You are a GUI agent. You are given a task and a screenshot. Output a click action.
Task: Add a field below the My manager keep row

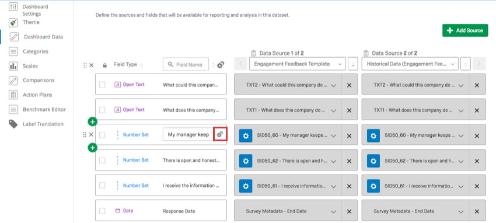click(x=93, y=147)
